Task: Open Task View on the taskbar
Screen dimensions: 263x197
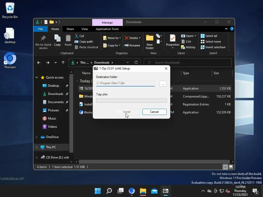Action: (x=120, y=191)
